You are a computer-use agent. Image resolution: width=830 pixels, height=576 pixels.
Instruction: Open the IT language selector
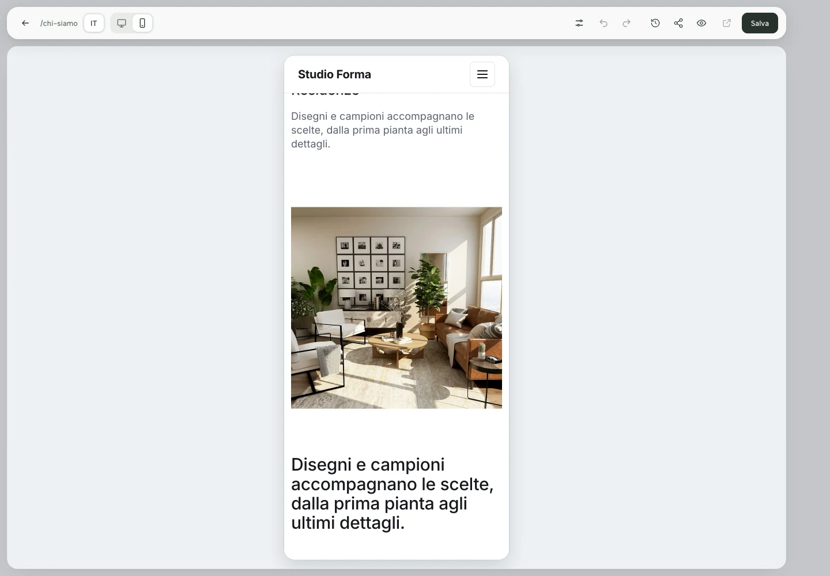[x=94, y=23]
